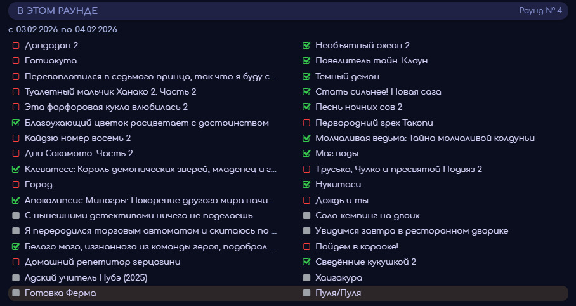This screenshot has height=306, width=576.
Task: Click the В ЭТОМ РАУНДЕ header
Action: point(57,11)
